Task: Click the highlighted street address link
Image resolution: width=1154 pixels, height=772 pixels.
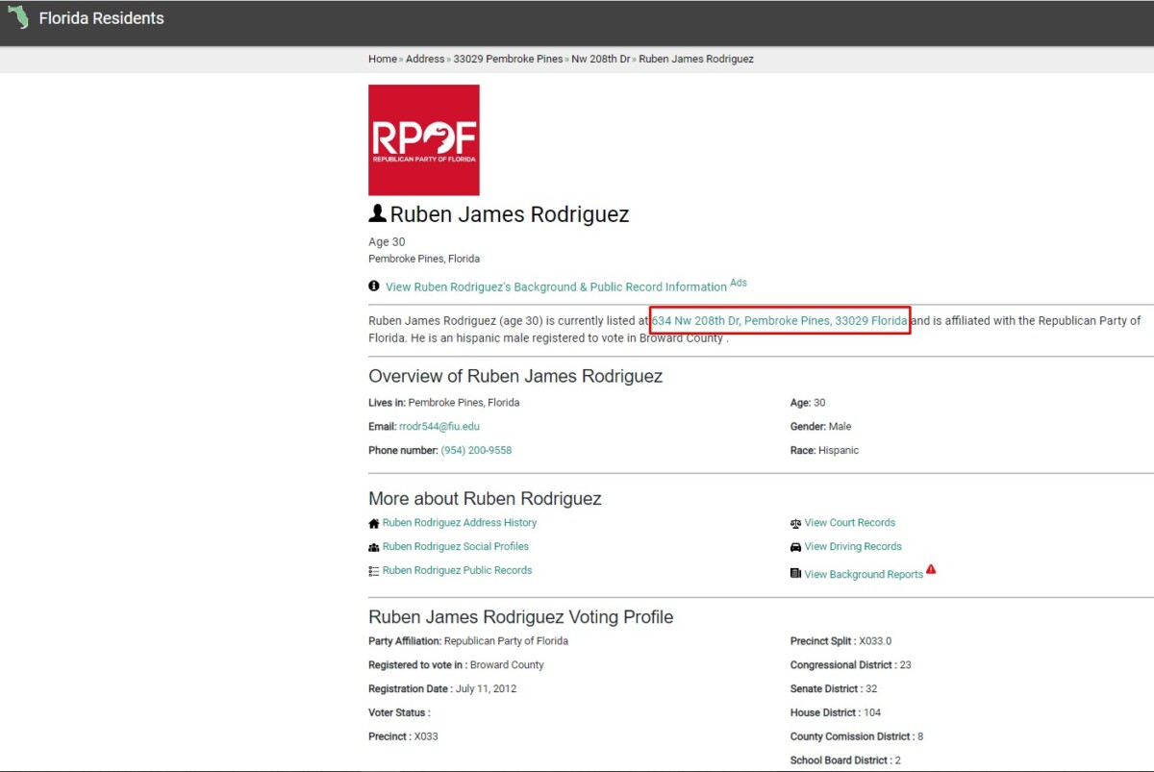Action: 779,320
